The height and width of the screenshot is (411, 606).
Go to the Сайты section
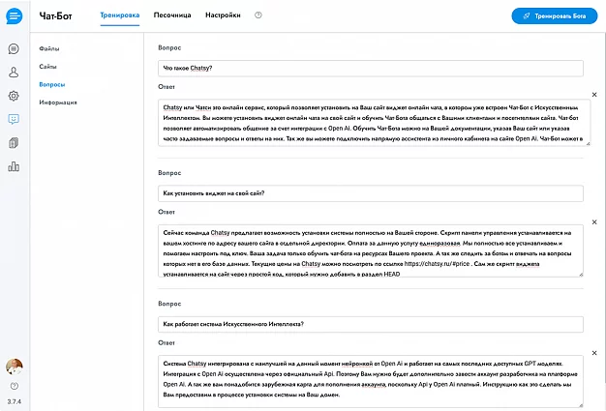tap(47, 66)
